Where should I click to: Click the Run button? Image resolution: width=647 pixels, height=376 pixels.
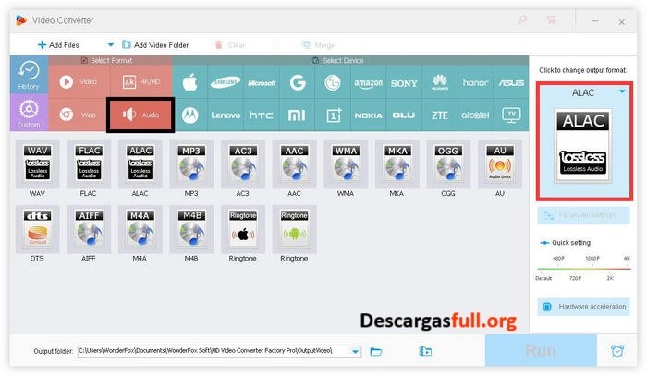click(x=541, y=350)
